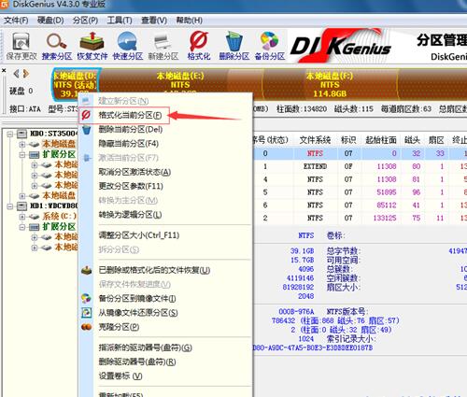Collapse the HD1:WDC disk tree node

click(x=10, y=206)
